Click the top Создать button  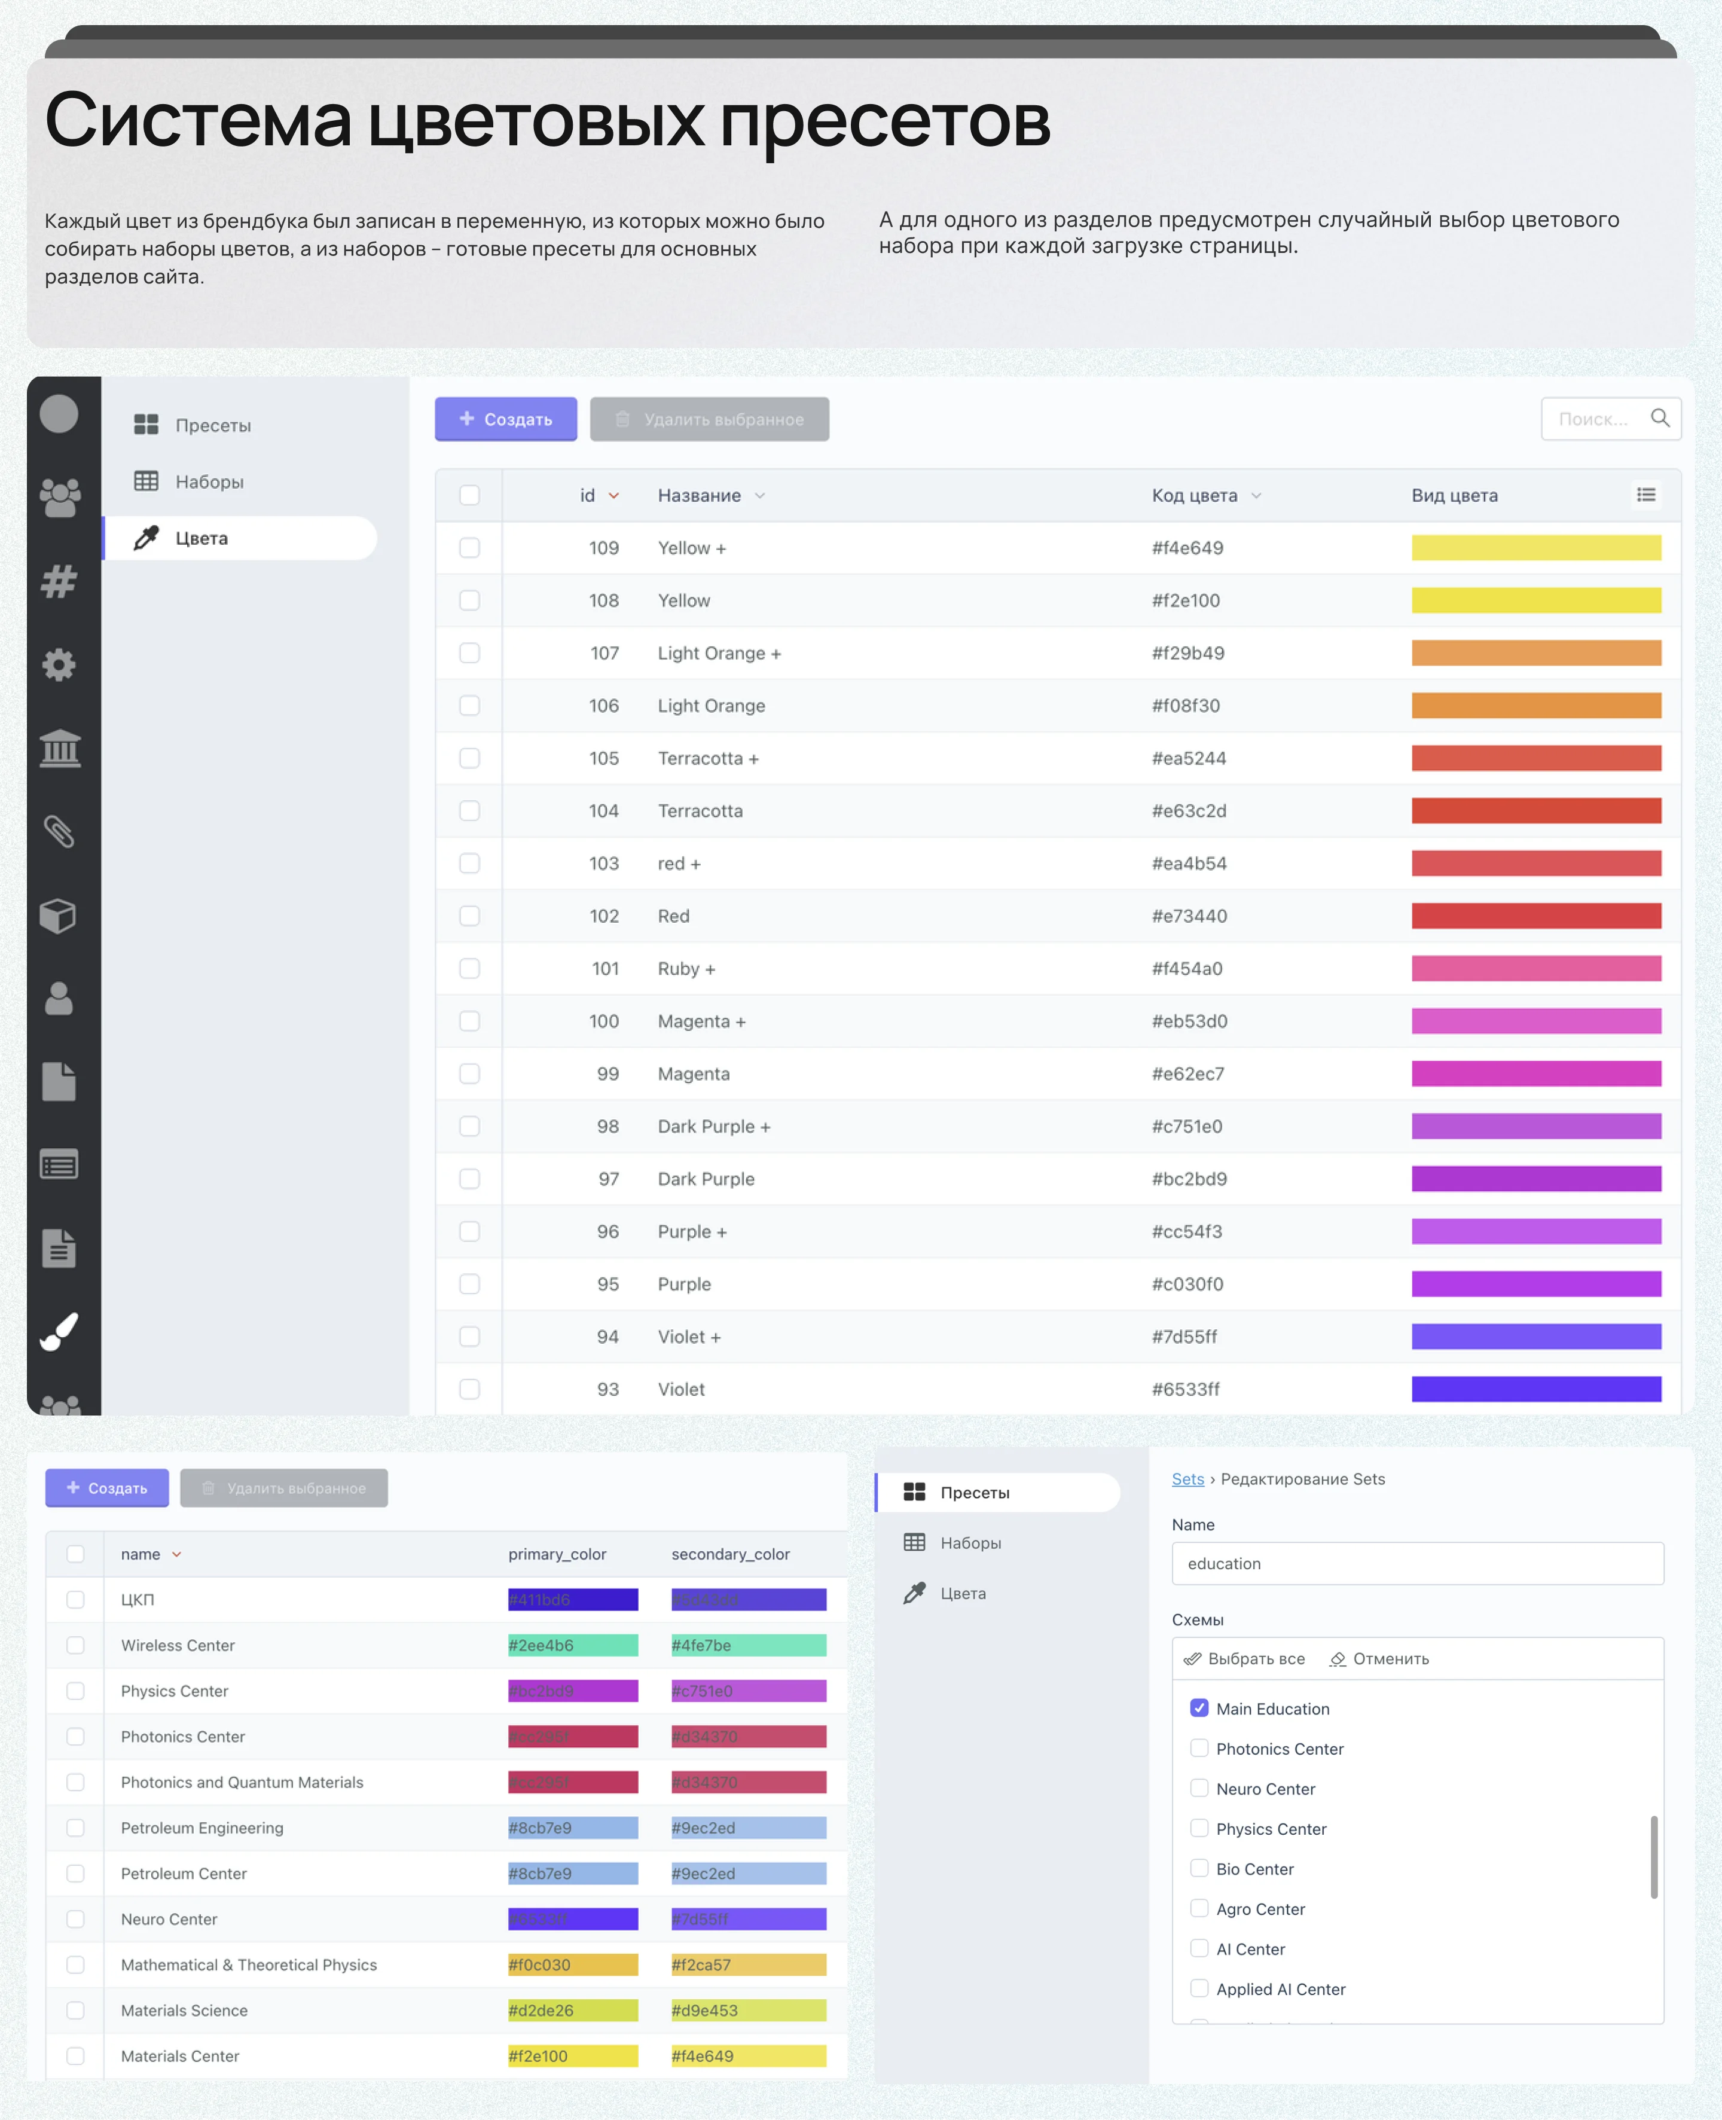pyautogui.click(x=505, y=420)
